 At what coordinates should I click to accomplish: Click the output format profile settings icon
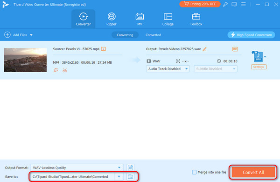pyautogui.click(x=131, y=168)
